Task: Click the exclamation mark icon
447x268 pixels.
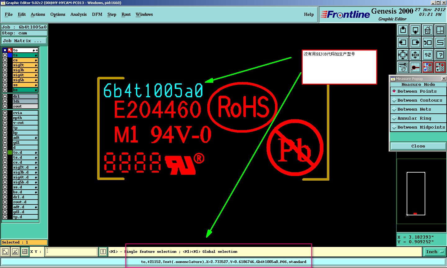Action: click(x=103, y=252)
